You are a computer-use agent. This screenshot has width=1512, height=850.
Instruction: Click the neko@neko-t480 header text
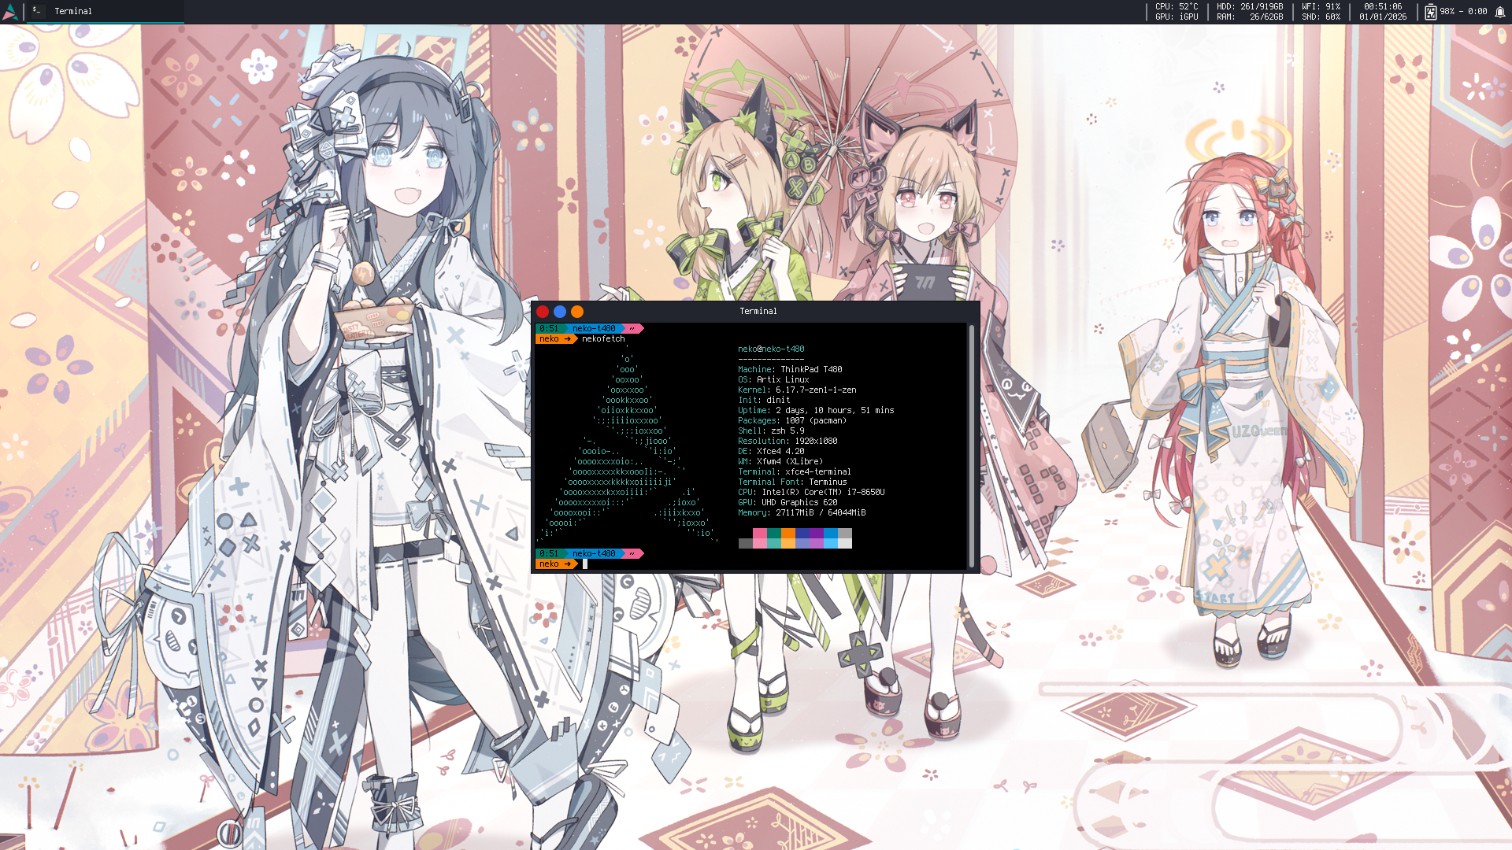click(x=771, y=349)
